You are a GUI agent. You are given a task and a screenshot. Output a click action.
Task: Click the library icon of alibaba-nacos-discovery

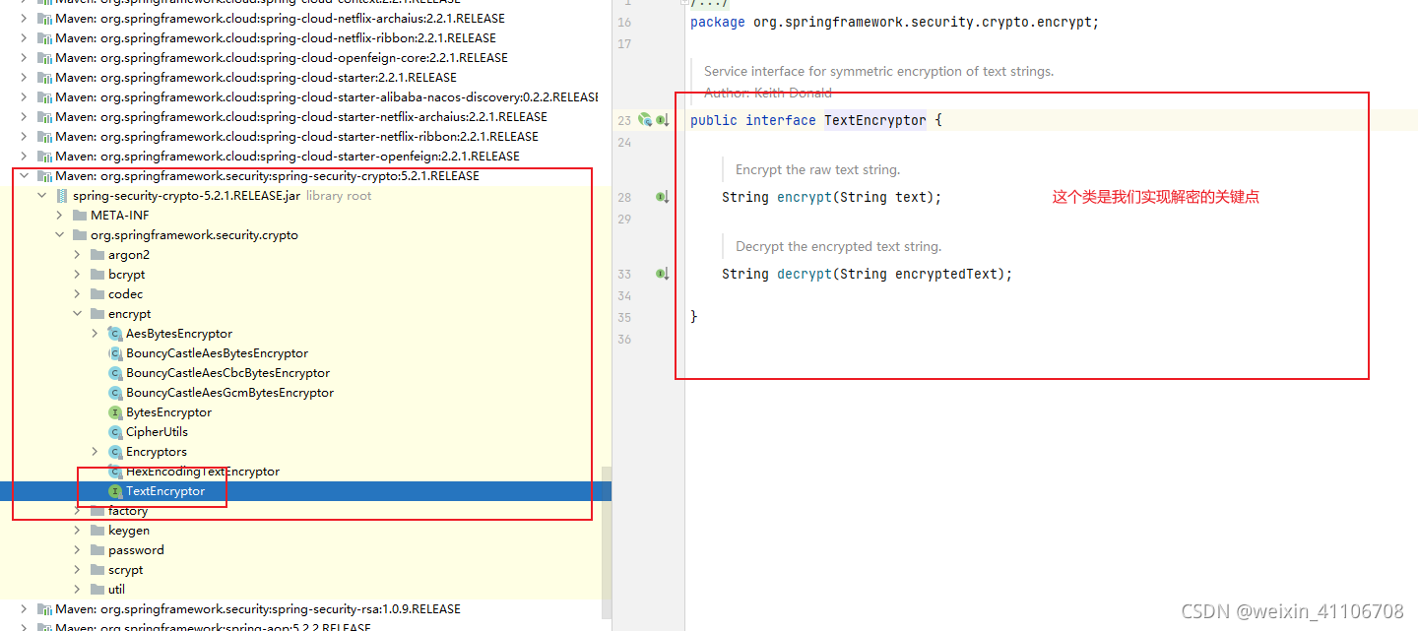[x=44, y=97]
